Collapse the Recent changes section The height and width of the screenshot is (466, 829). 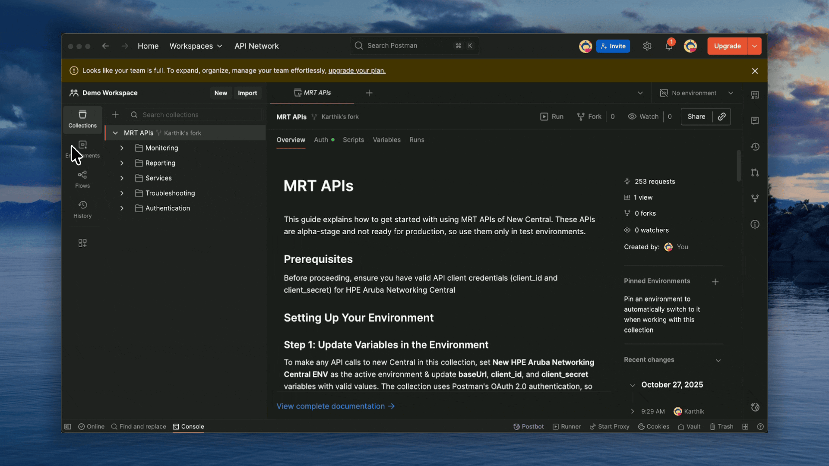coord(718,360)
